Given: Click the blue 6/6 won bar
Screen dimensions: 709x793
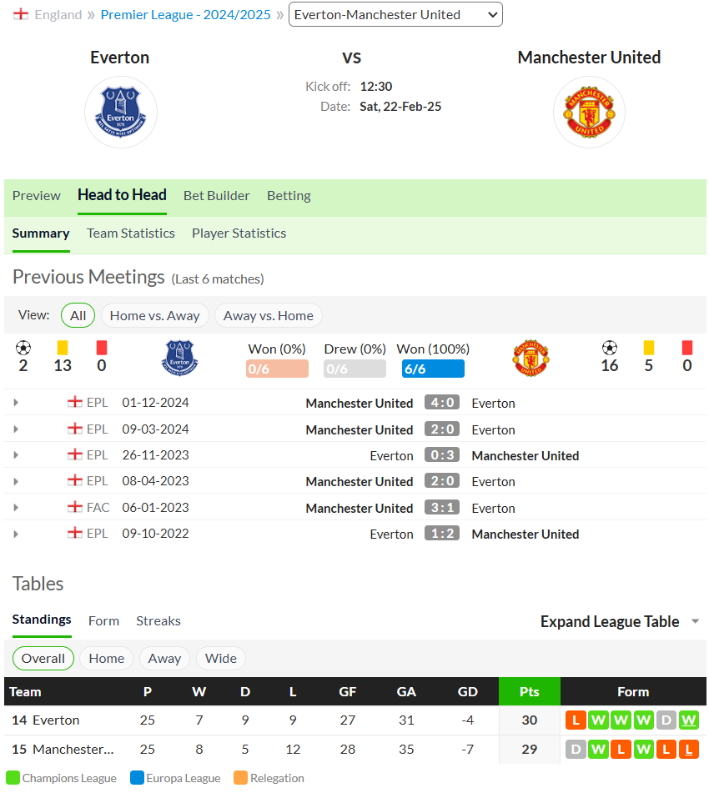Looking at the screenshot, I should click(433, 369).
